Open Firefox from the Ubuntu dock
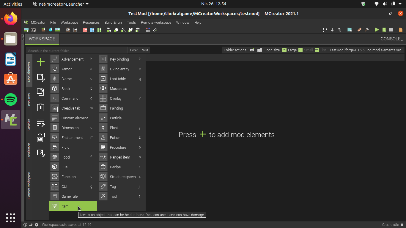Screen dimensions: 406x228 coord(11,19)
